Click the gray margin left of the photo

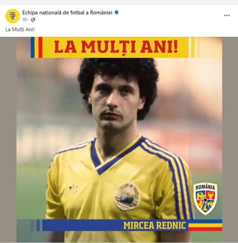point(8,140)
